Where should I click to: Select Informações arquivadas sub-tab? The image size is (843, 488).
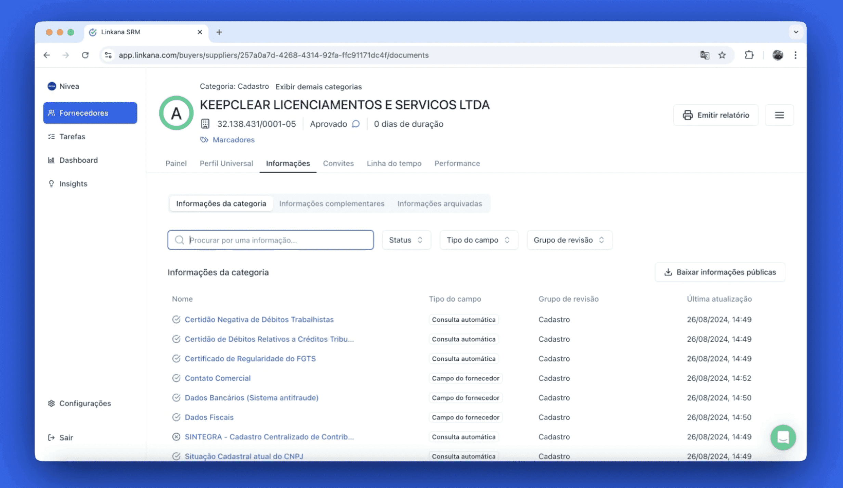tap(440, 204)
